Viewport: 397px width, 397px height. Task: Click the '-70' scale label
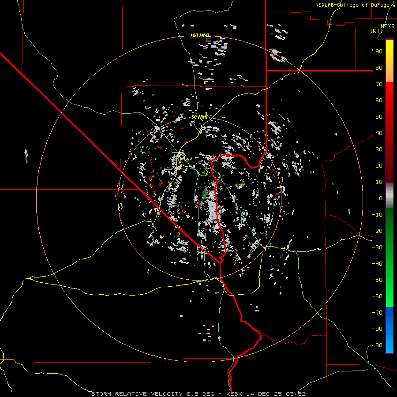click(x=377, y=313)
